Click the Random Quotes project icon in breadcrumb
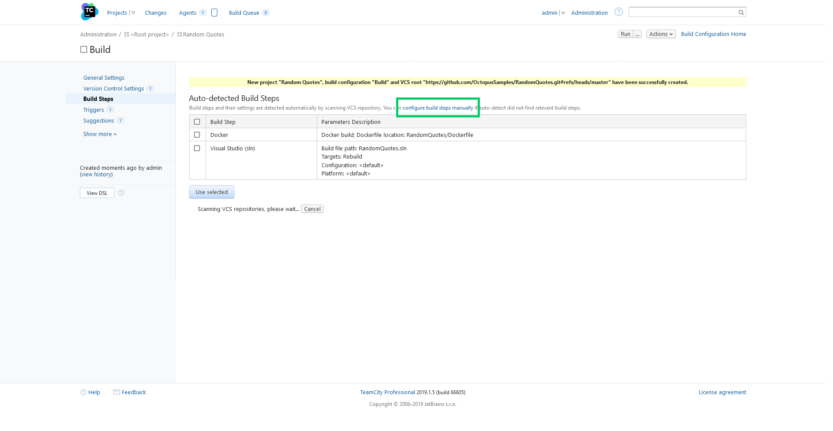 tap(180, 34)
